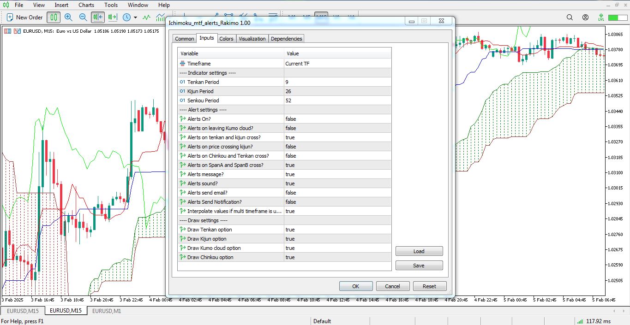Select the Draw Chinkou option row name
630x325 pixels.
click(210, 257)
